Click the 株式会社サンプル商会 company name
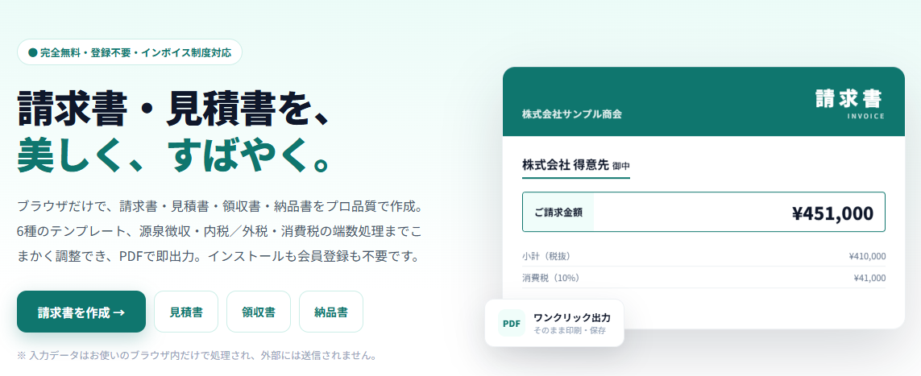 point(571,114)
